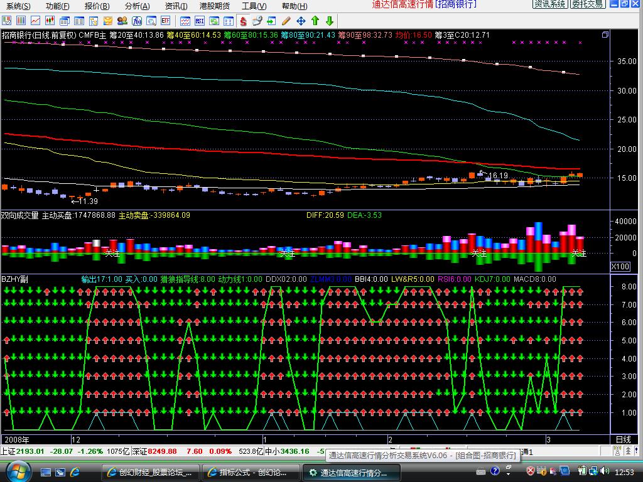Click the signal tower icon in status bar
The width and height of the screenshot is (643, 482).
pos(617,451)
